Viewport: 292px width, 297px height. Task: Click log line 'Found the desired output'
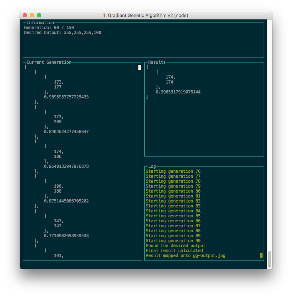click(176, 246)
